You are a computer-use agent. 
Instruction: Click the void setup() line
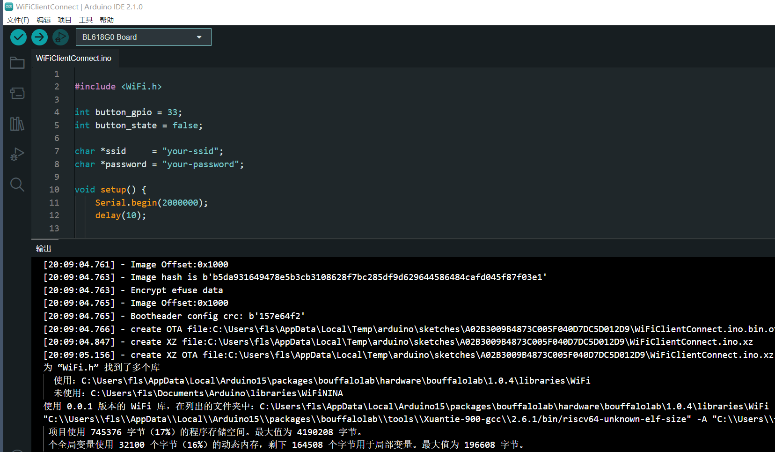[110, 190]
